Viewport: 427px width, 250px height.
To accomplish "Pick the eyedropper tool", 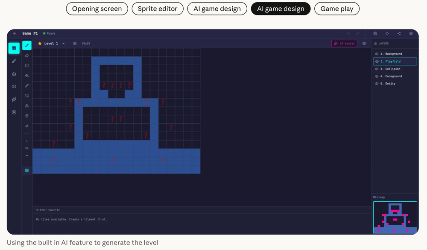I will (27, 86).
